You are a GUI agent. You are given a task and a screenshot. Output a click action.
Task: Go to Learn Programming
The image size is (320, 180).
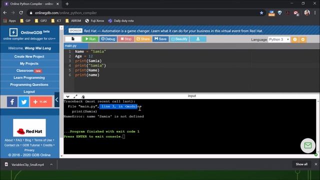(29, 77)
